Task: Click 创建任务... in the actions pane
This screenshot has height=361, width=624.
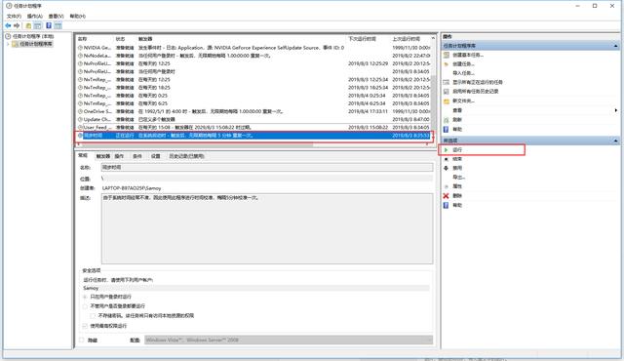Action: (463, 64)
